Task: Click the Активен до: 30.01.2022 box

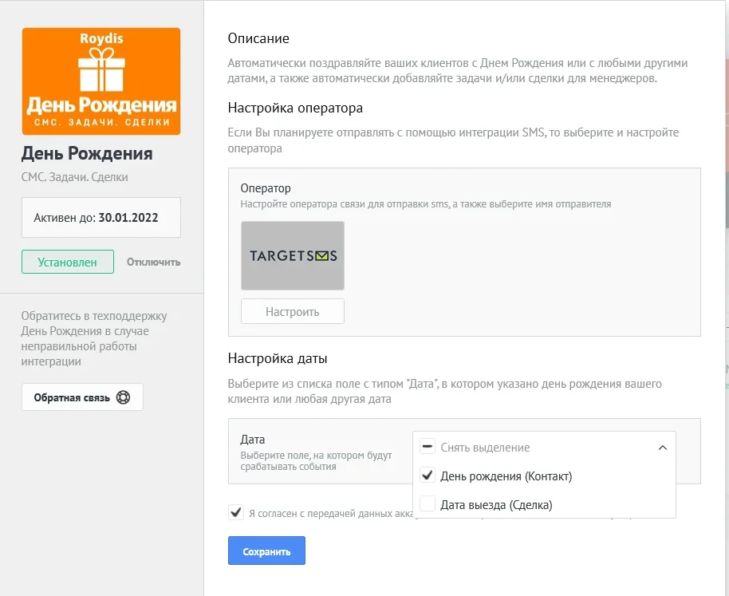Action: [x=100, y=218]
